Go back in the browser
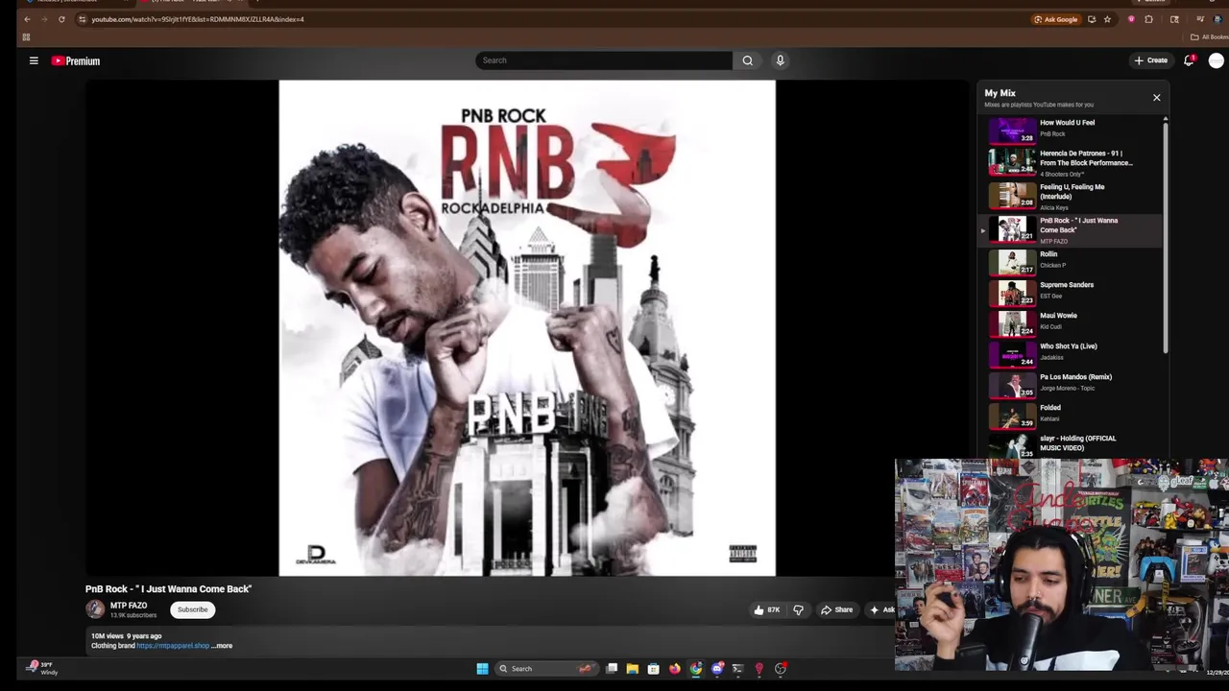 27,19
